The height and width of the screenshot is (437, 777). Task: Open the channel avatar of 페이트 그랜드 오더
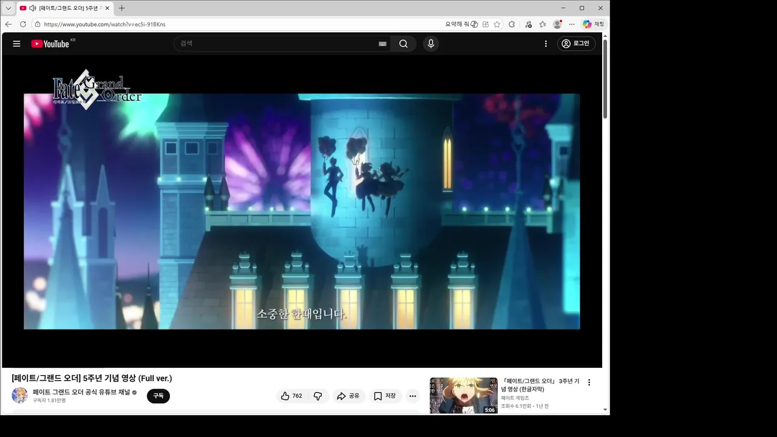pyautogui.click(x=19, y=396)
